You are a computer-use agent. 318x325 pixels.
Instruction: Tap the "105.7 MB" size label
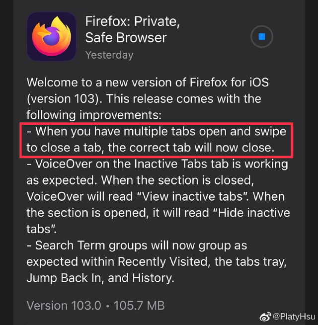point(139,306)
